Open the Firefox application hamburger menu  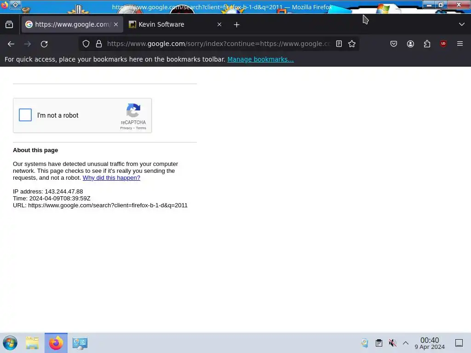[x=460, y=44]
